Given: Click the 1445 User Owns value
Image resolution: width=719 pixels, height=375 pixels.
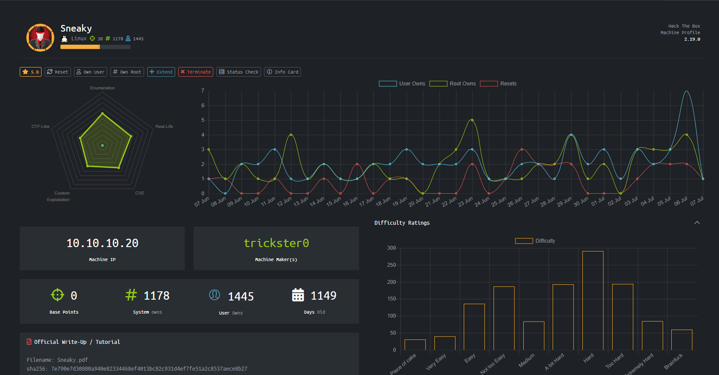Looking at the screenshot, I should point(241,297).
